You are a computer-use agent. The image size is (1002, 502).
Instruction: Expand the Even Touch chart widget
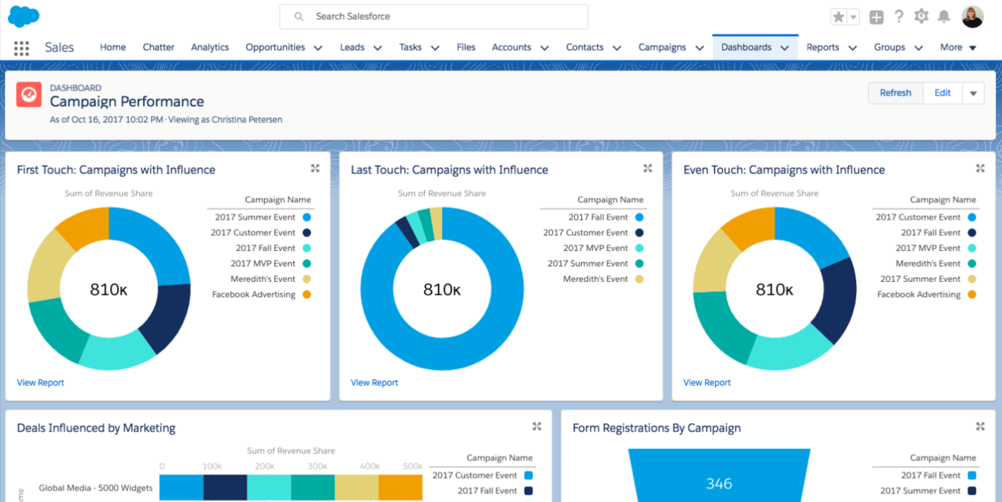(980, 169)
